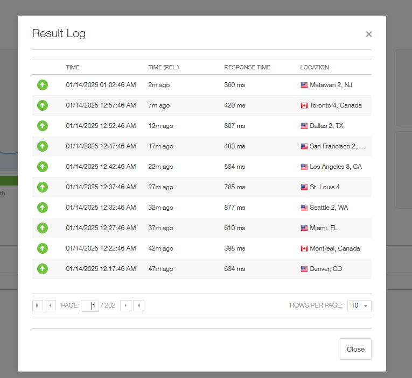412x378 pixels.
Task: Click into the page number input field
Action: click(90, 306)
